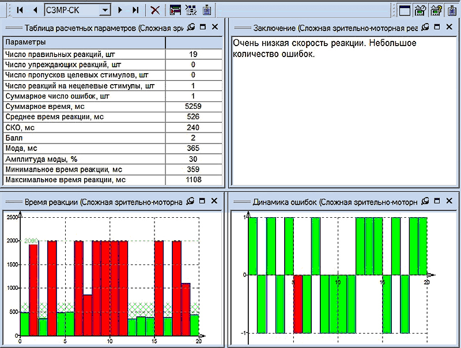Click the red error bar in Динамика ошибок

pos(298,304)
